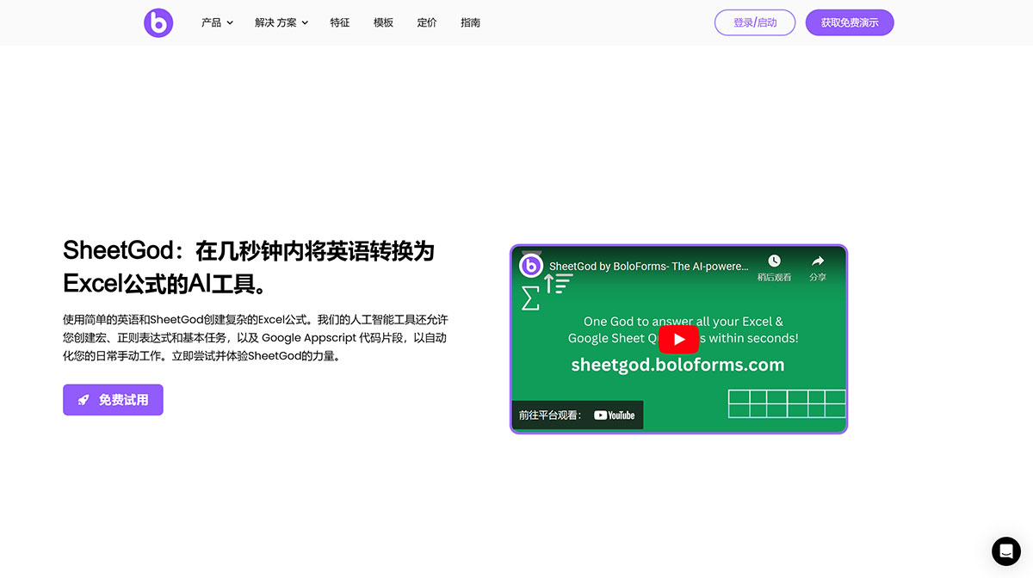
Task: Click the 免费试用 call-to-action button
Action: coord(113,399)
